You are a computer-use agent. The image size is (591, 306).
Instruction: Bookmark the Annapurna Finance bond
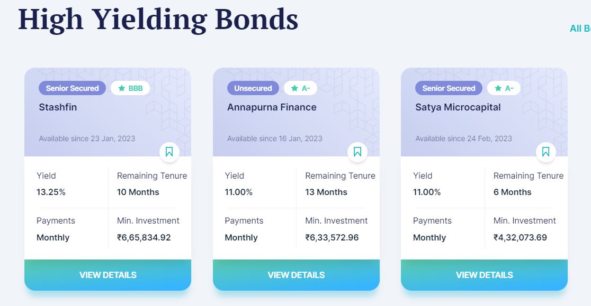coord(357,152)
